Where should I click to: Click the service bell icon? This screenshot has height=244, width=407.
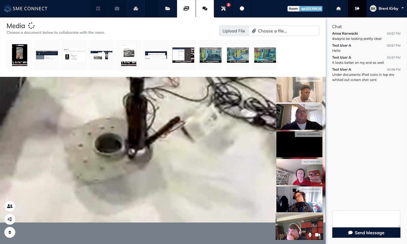[338, 9]
